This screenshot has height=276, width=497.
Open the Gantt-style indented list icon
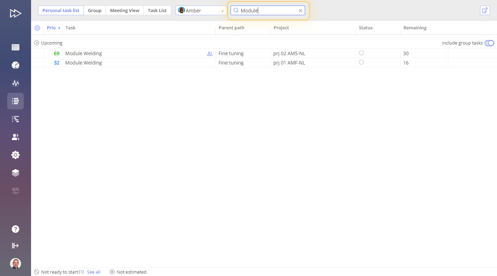tap(16, 119)
